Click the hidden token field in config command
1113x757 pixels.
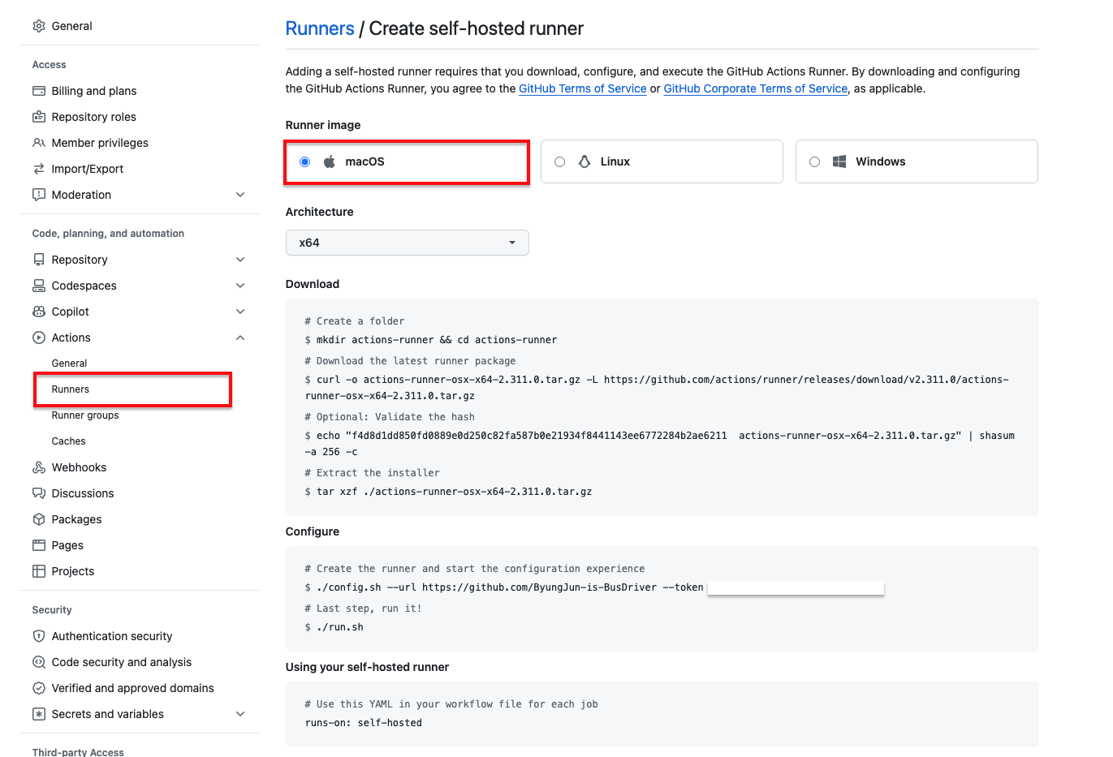click(796, 587)
